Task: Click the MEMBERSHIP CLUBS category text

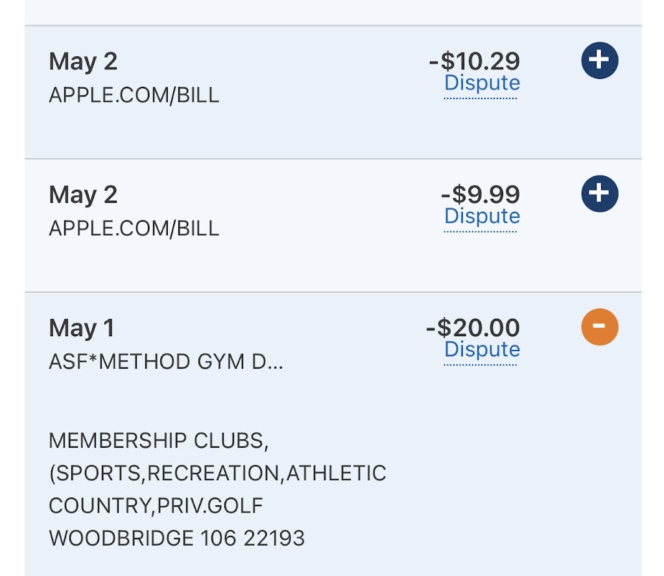Action: [158, 441]
